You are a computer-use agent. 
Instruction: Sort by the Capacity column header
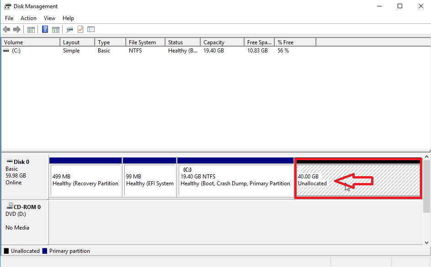point(222,42)
